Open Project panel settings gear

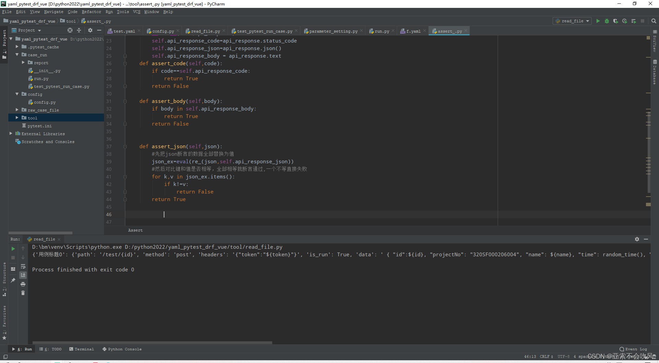(x=90, y=30)
